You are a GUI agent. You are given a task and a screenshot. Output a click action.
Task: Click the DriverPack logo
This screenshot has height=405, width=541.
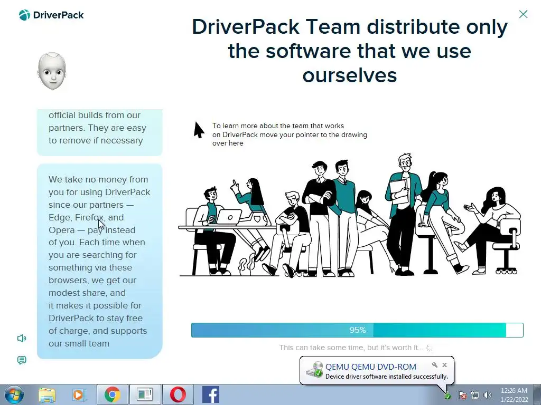51,15
